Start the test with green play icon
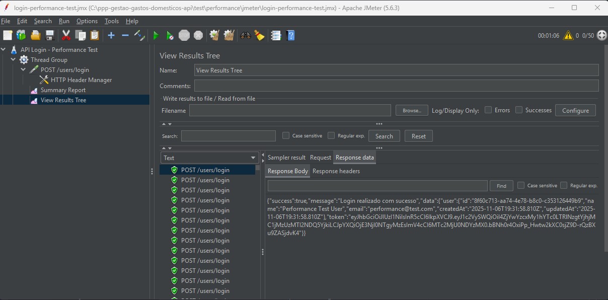This screenshot has height=300, width=608. click(x=156, y=35)
